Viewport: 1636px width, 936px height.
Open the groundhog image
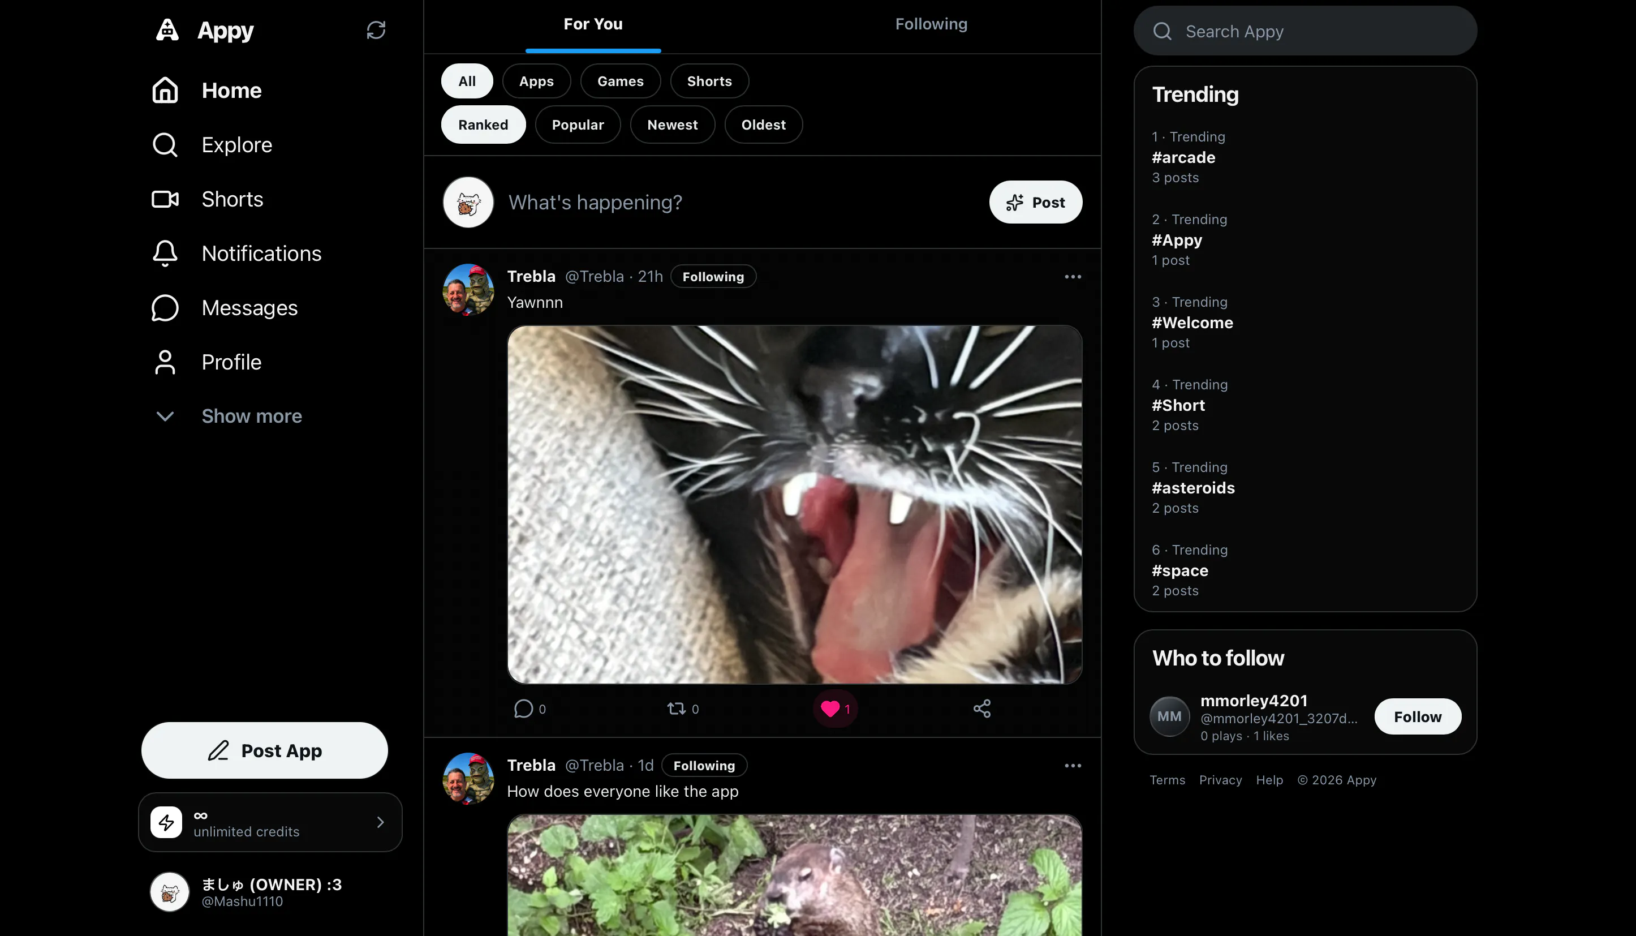click(x=795, y=875)
